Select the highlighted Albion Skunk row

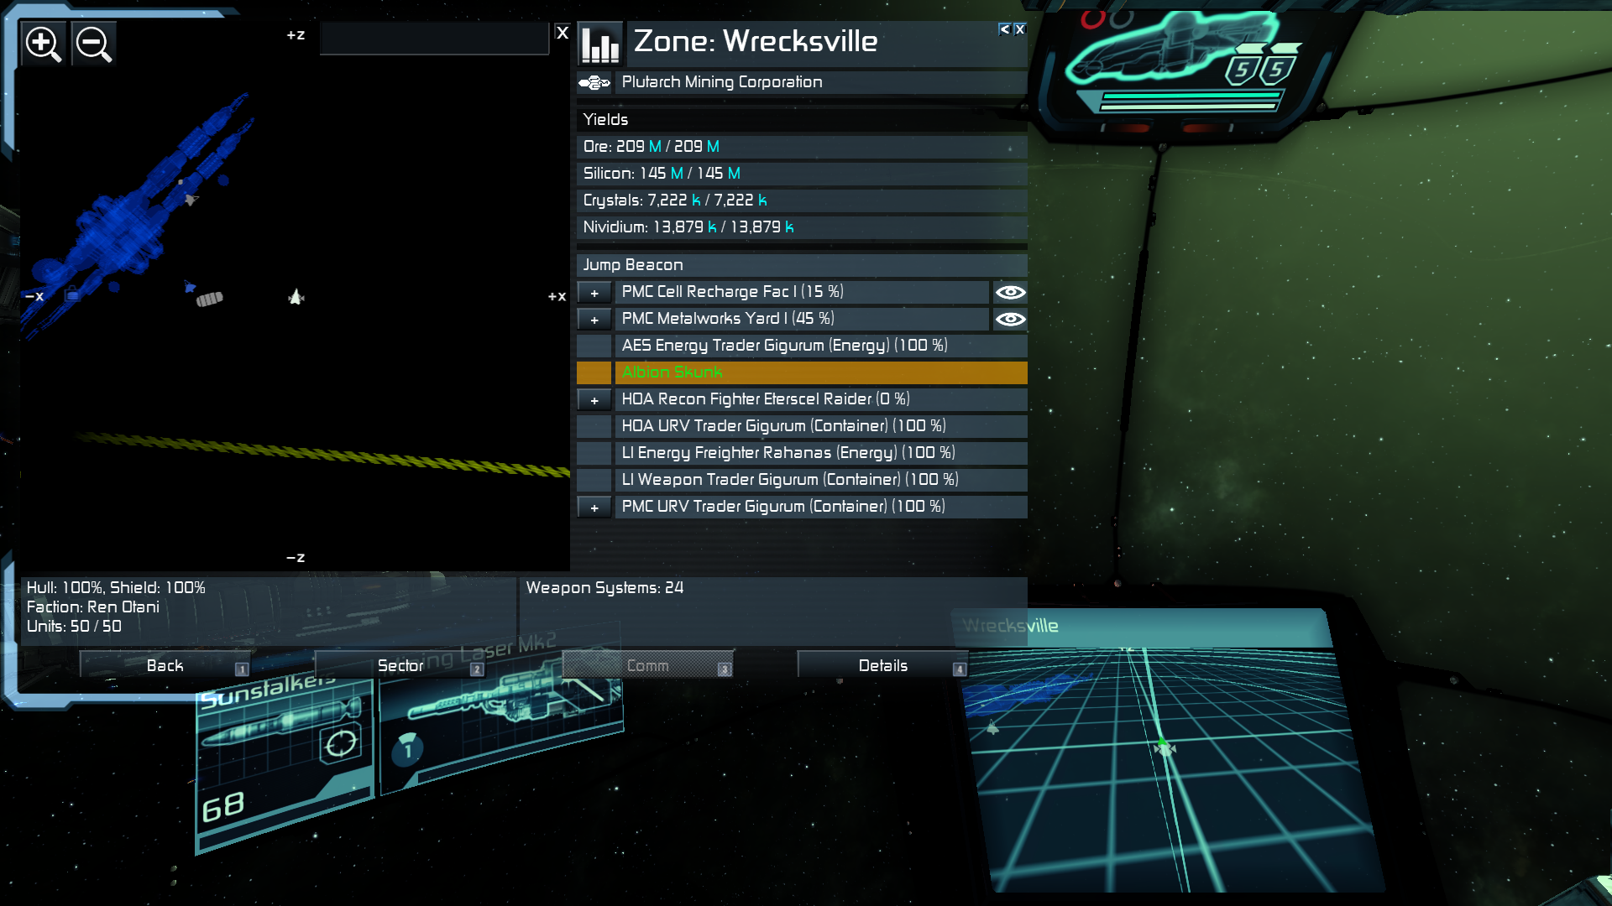819,372
